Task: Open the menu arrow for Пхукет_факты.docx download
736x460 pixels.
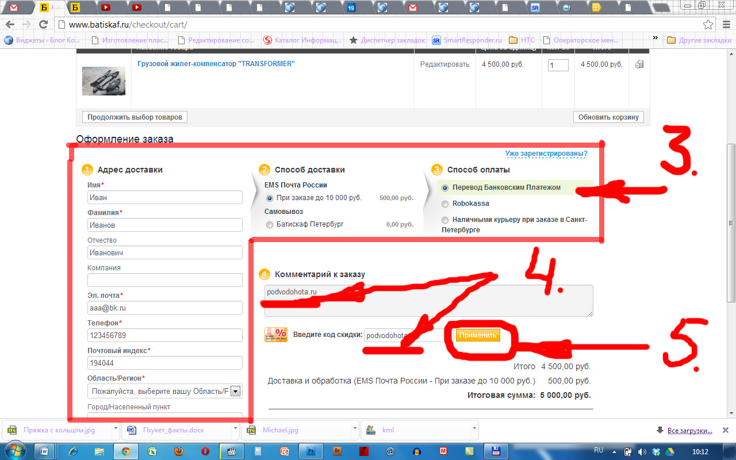Action: coord(236,430)
